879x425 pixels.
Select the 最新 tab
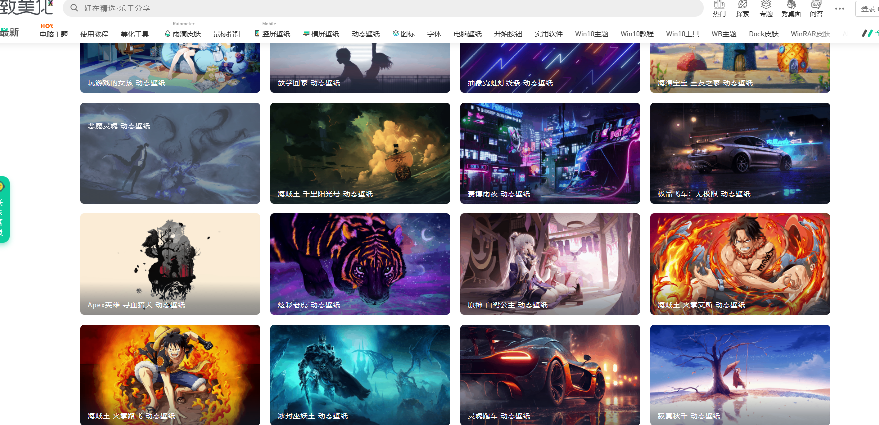9,32
